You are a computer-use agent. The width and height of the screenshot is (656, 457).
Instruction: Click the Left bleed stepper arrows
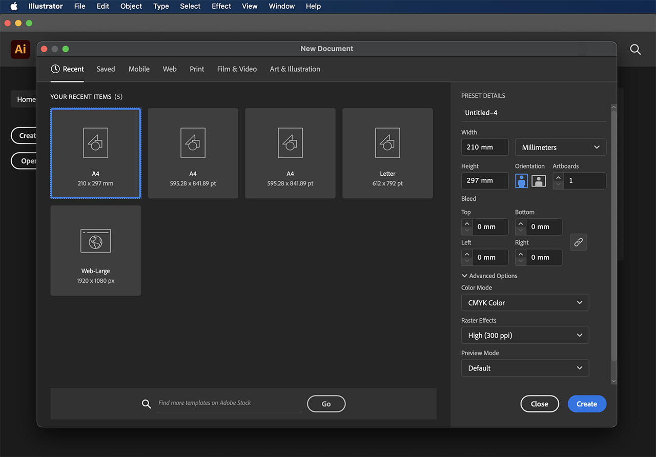[x=466, y=257]
